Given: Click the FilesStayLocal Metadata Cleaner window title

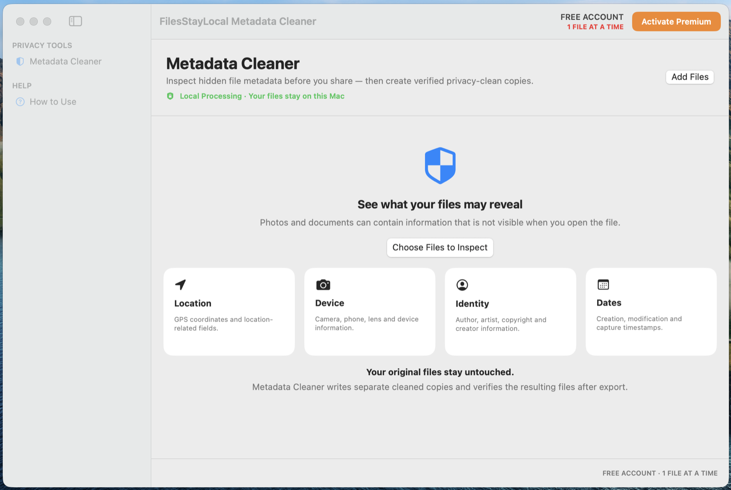Looking at the screenshot, I should (238, 21).
